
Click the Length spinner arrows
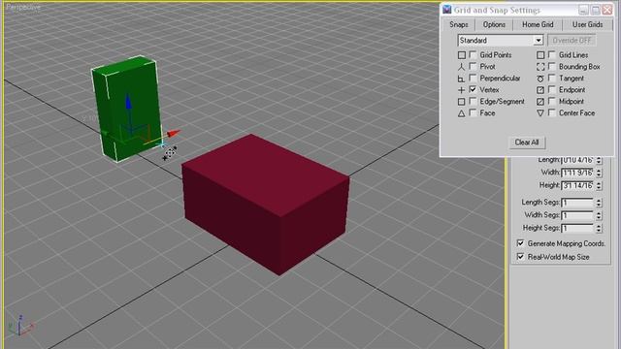[599, 160]
